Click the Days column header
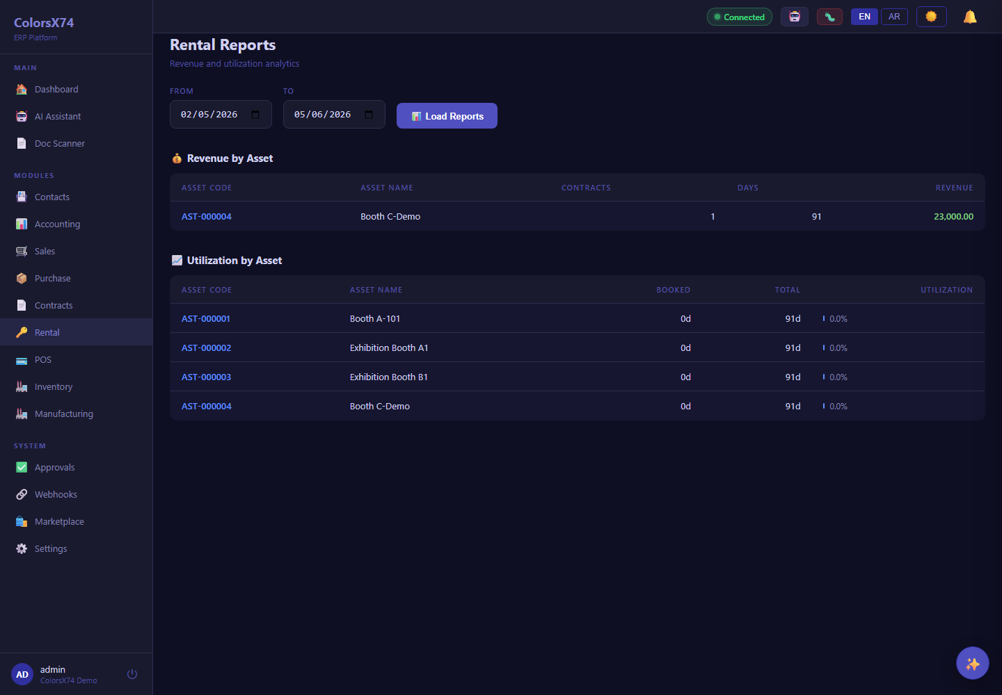The height and width of the screenshot is (695, 1002). tap(748, 188)
